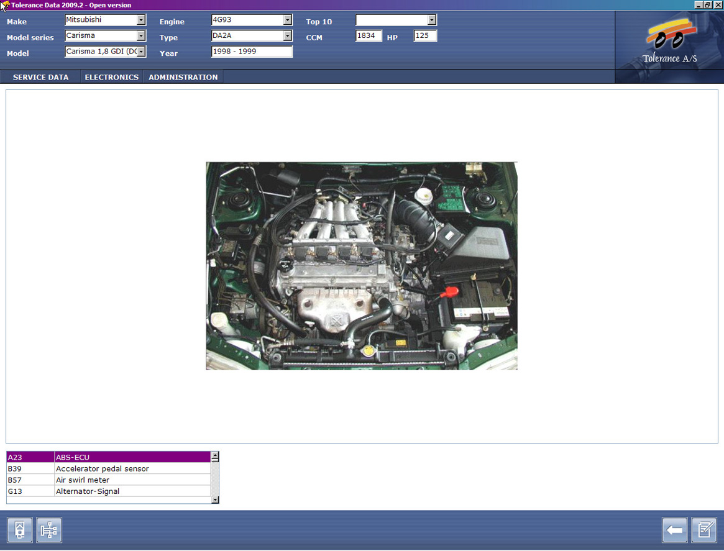This screenshot has height=551, width=724.
Task: Open the ELECTRONICS menu
Action: (111, 77)
